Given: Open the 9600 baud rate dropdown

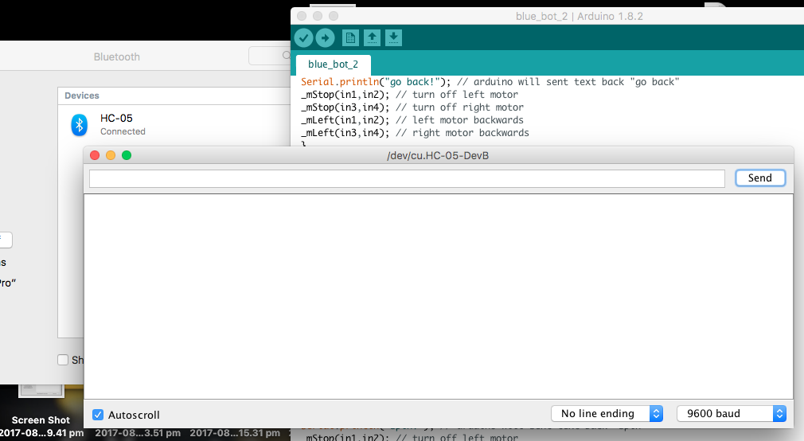Looking at the screenshot, I should coord(732,413).
